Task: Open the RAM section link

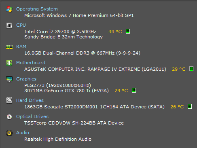Action: [21, 47]
